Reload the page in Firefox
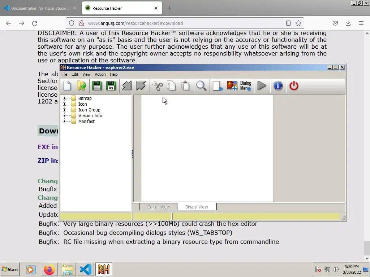Viewport: 370px width, 277px height. coord(35,23)
